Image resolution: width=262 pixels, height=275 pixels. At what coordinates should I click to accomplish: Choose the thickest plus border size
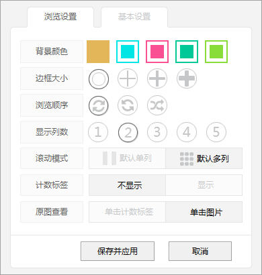[x=187, y=78]
